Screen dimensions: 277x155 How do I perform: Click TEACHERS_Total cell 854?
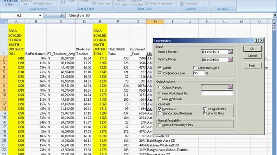point(118,86)
